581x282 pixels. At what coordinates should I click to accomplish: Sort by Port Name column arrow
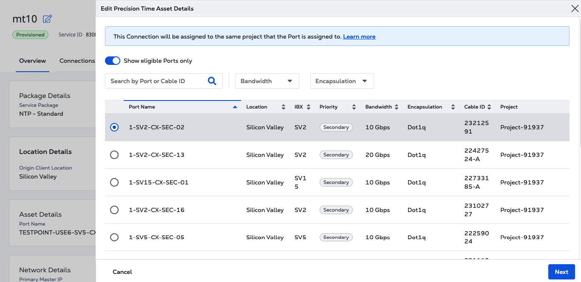pos(235,107)
